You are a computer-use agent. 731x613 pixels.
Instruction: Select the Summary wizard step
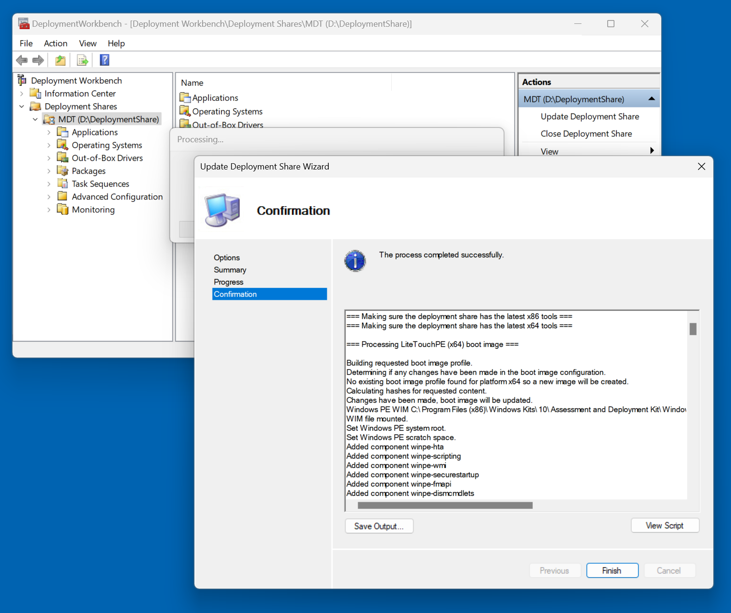click(230, 270)
